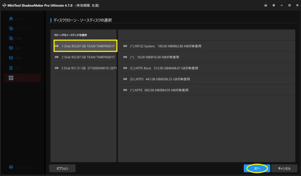Click the NTFS 692.00 MB partition row
Image resolution: width=301 pixels, height=176 pixels.
[x=208, y=90]
